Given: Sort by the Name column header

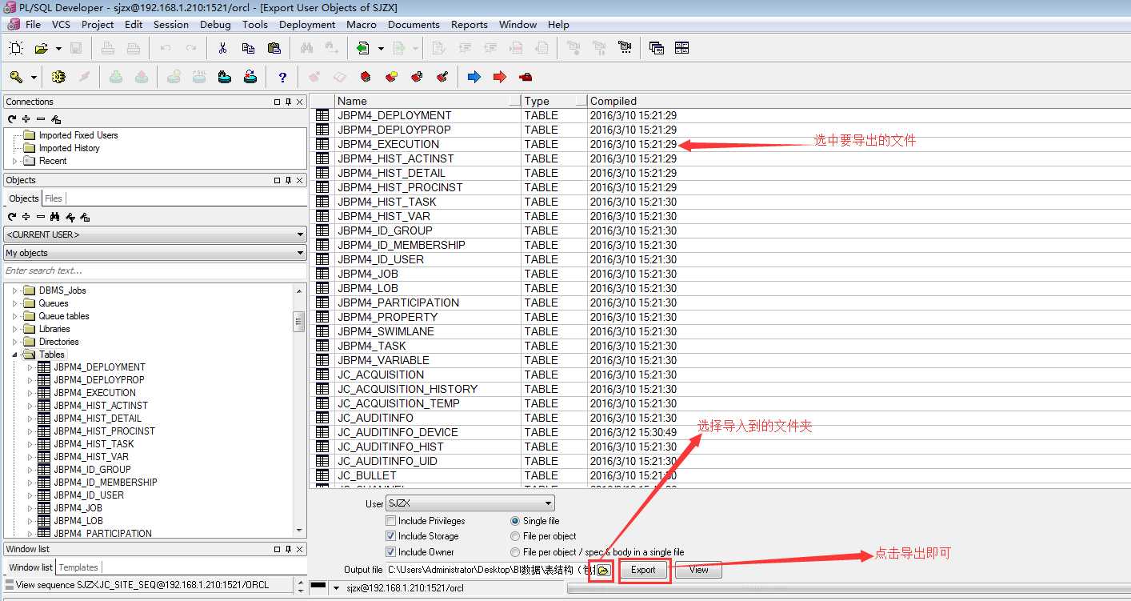Looking at the screenshot, I should coord(427,101).
